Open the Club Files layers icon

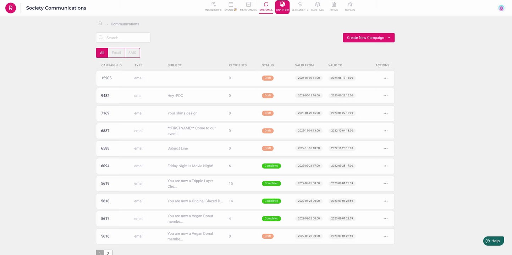coord(318,5)
